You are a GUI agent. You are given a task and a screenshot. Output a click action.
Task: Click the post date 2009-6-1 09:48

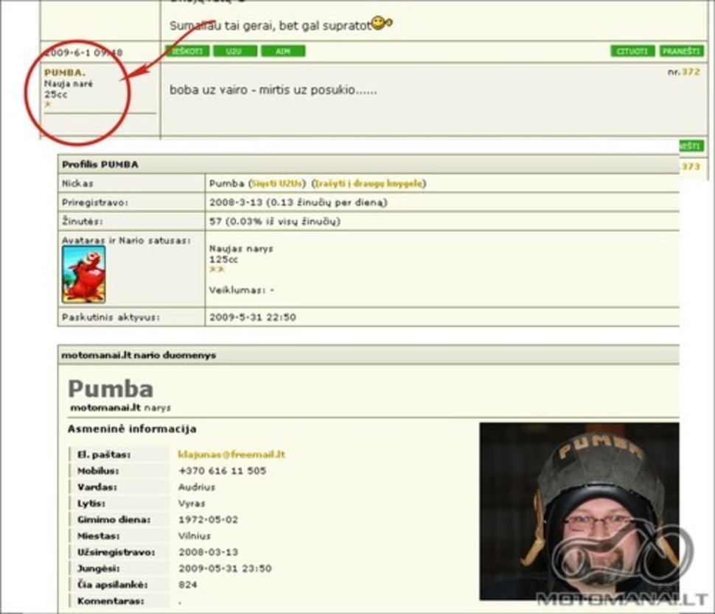(83, 52)
